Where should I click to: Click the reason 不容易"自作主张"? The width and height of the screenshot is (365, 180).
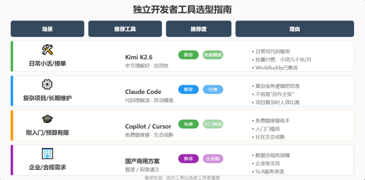tap(275, 94)
